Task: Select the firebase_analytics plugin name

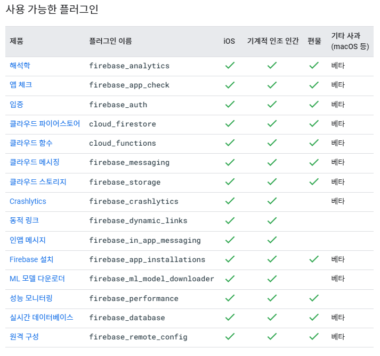Action: tap(129, 66)
